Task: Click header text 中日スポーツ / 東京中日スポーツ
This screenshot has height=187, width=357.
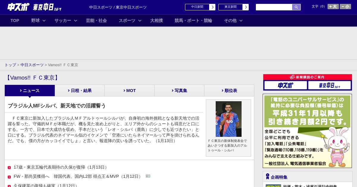Action: 118,7
